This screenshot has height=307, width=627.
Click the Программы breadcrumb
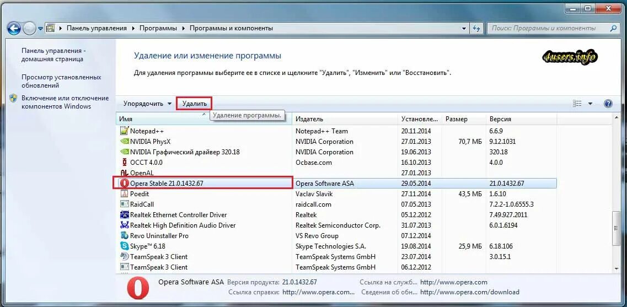pyautogui.click(x=158, y=28)
